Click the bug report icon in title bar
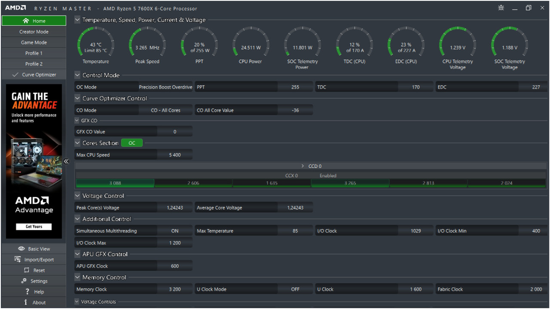The width and height of the screenshot is (550, 309). tap(501, 8)
